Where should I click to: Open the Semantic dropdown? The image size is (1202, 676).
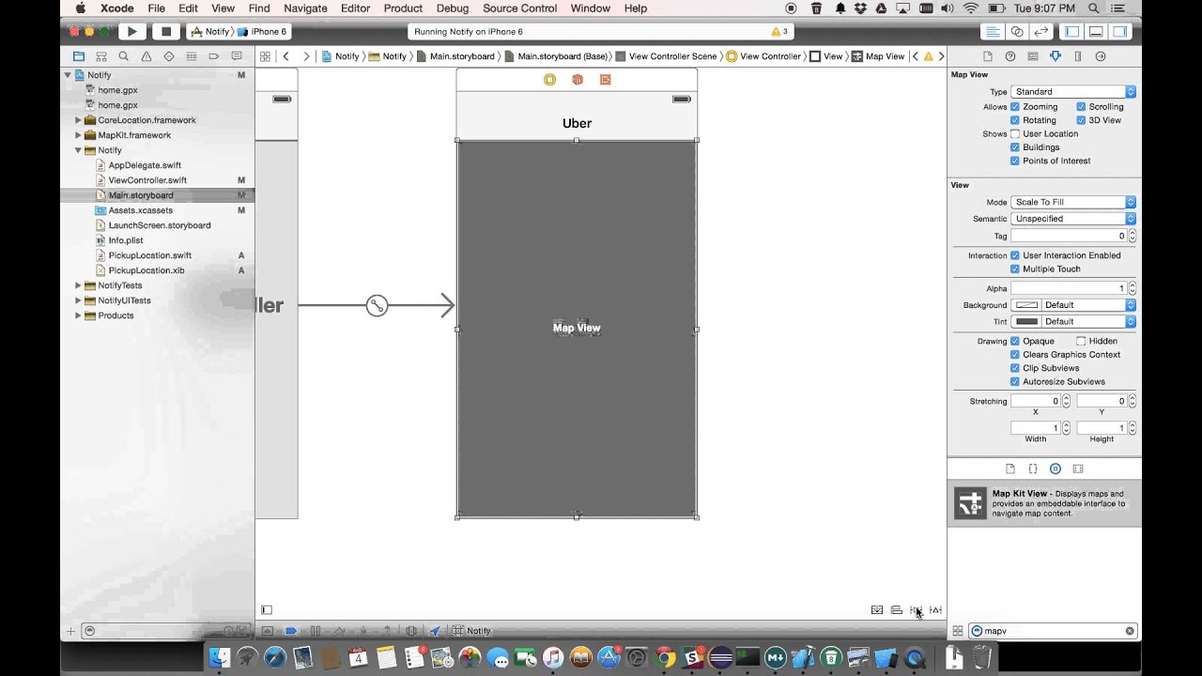pos(1073,219)
